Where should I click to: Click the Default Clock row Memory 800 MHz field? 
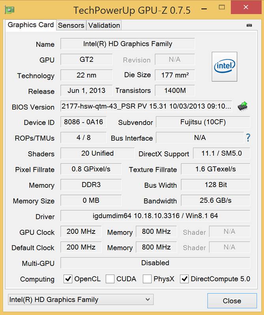[x=156, y=247]
